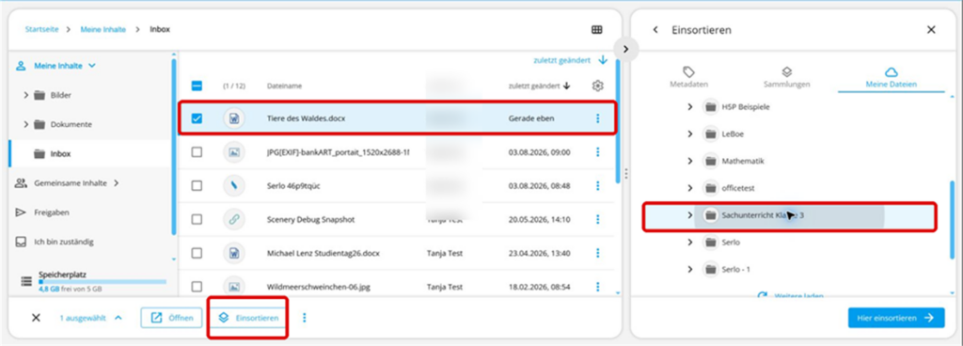Open table column settings gear
The image size is (963, 346).
[597, 86]
